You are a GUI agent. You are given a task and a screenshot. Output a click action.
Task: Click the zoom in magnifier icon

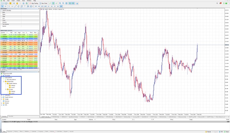(60, 3)
